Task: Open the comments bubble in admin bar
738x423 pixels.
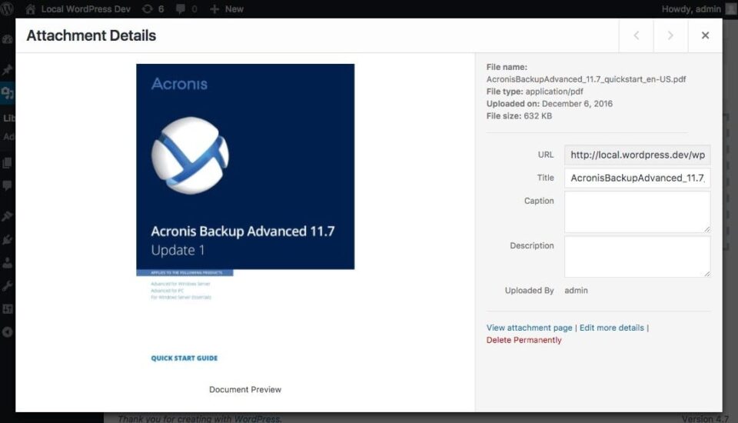Action: coord(186,9)
